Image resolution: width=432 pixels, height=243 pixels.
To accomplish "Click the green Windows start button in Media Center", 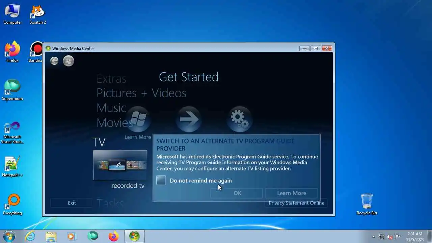I will 69,61.
